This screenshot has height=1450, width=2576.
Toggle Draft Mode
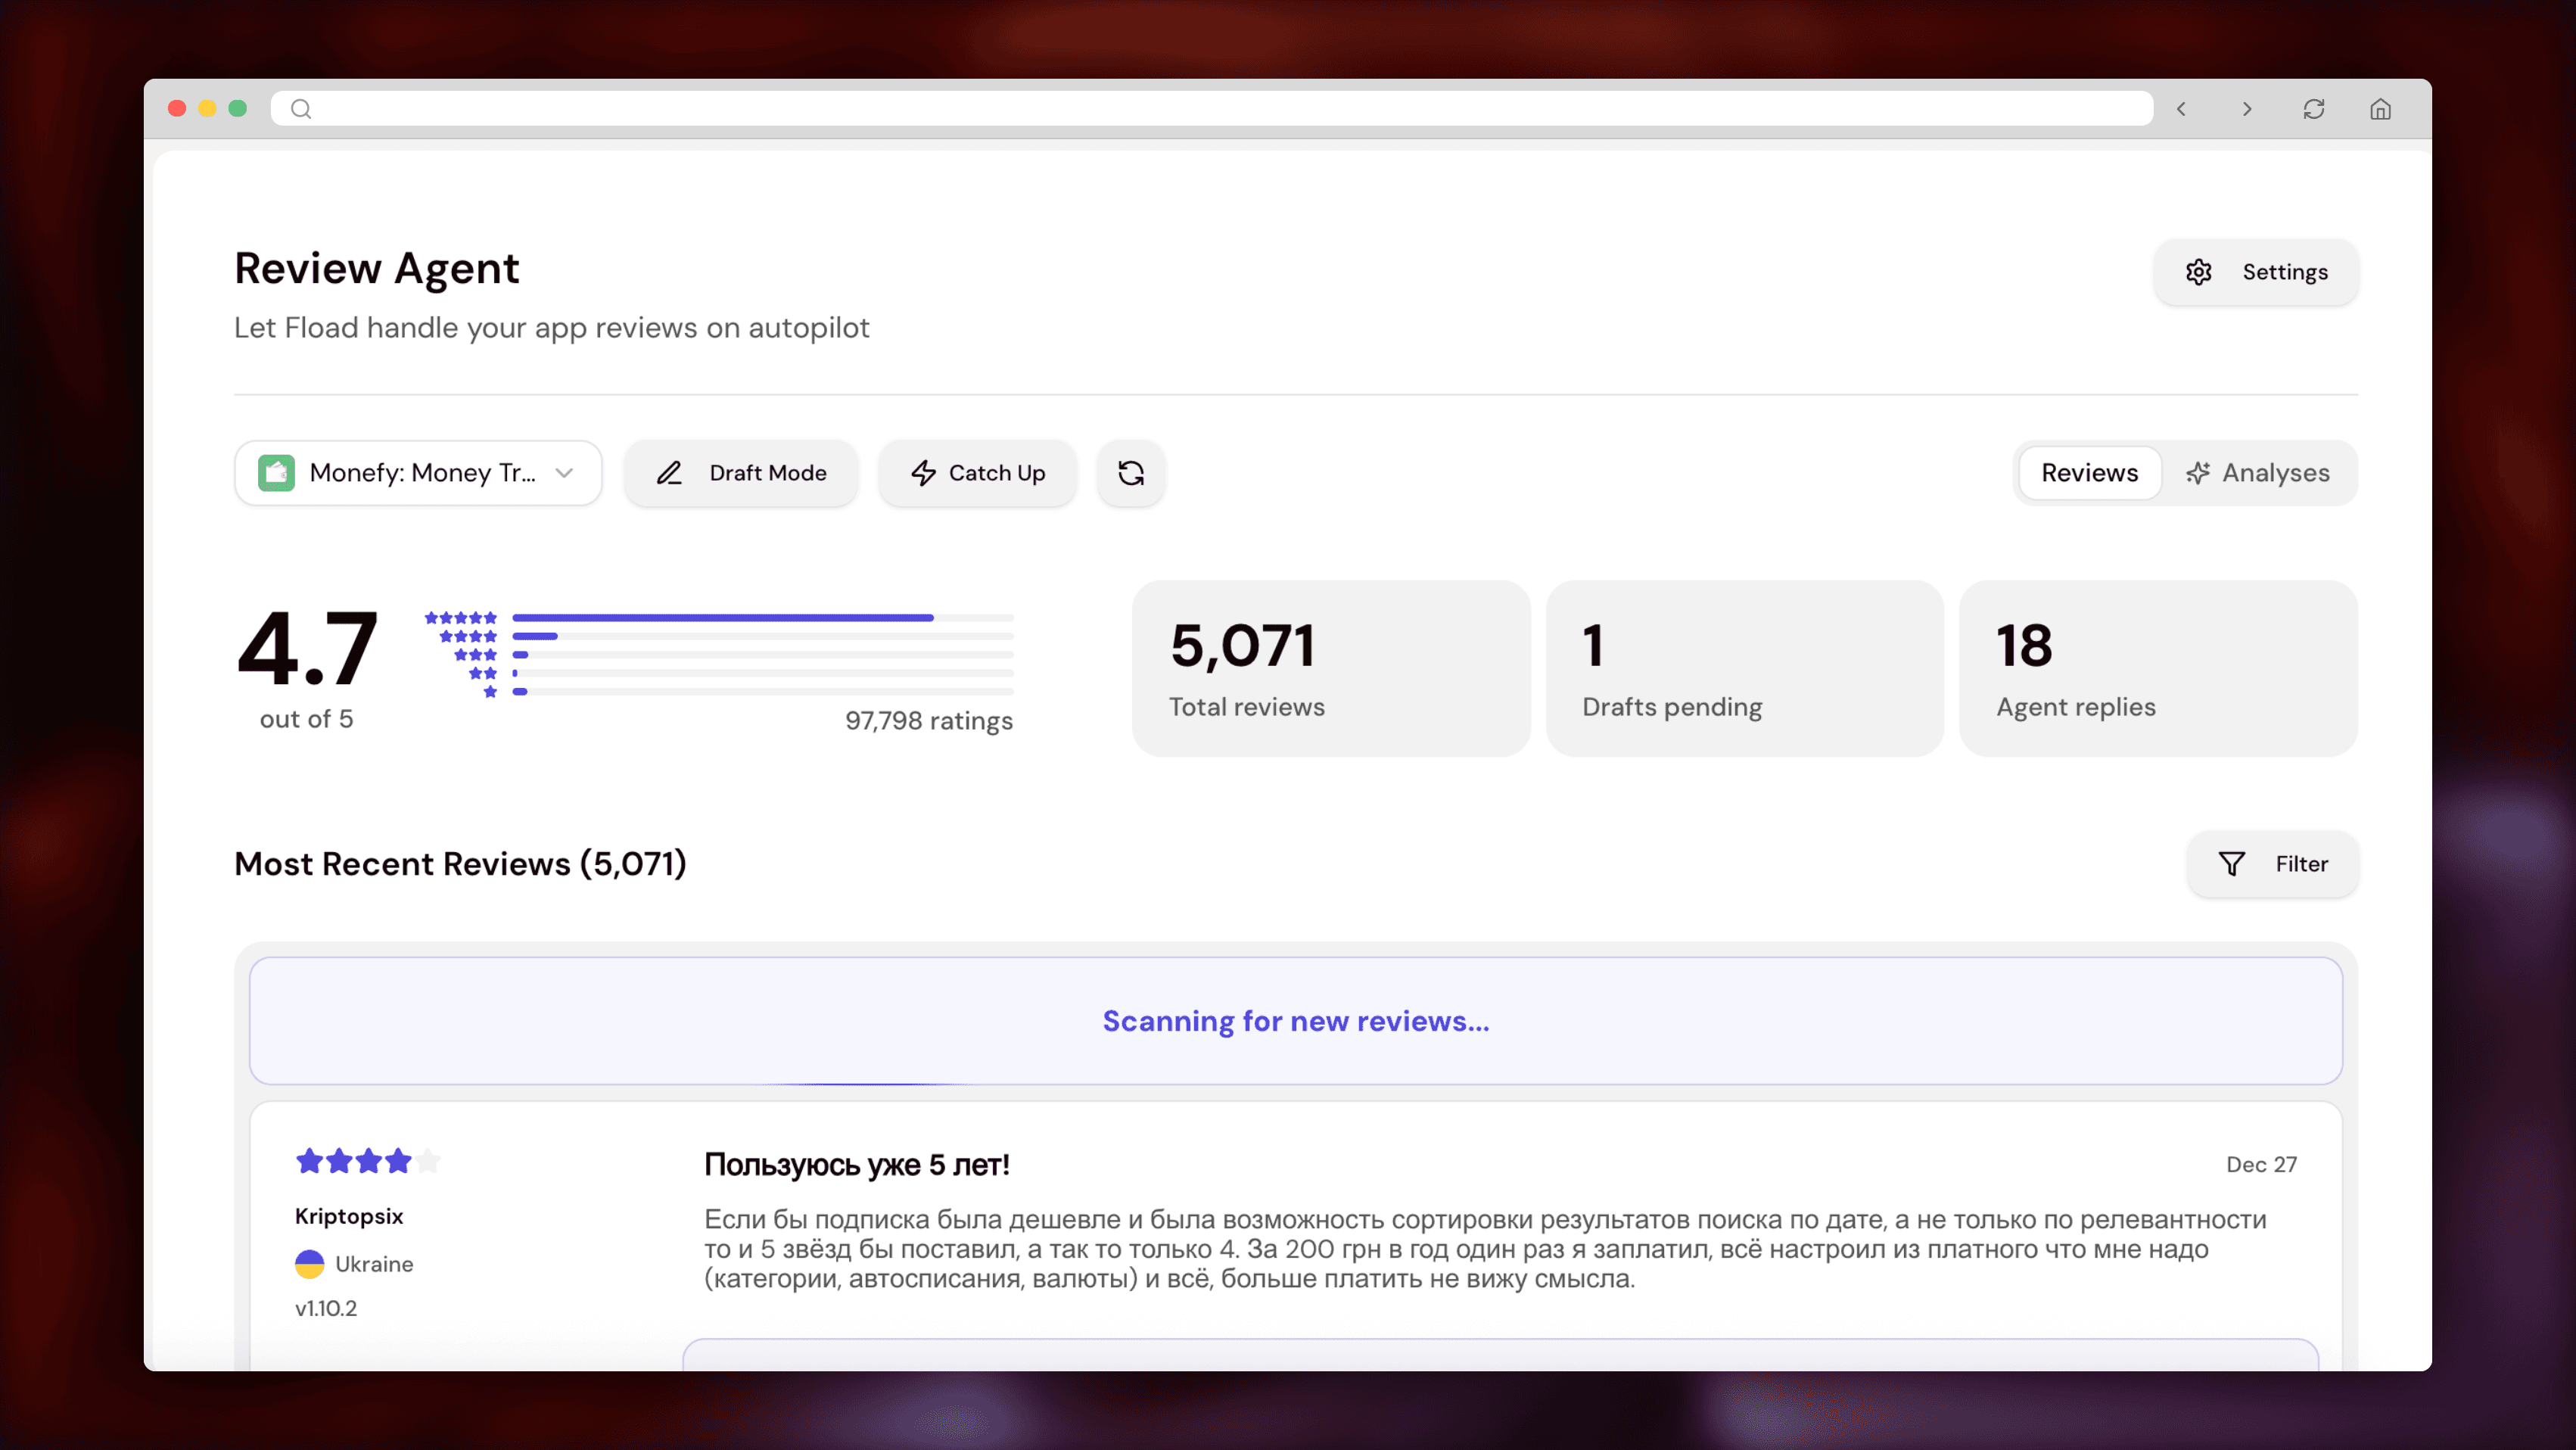coord(741,473)
